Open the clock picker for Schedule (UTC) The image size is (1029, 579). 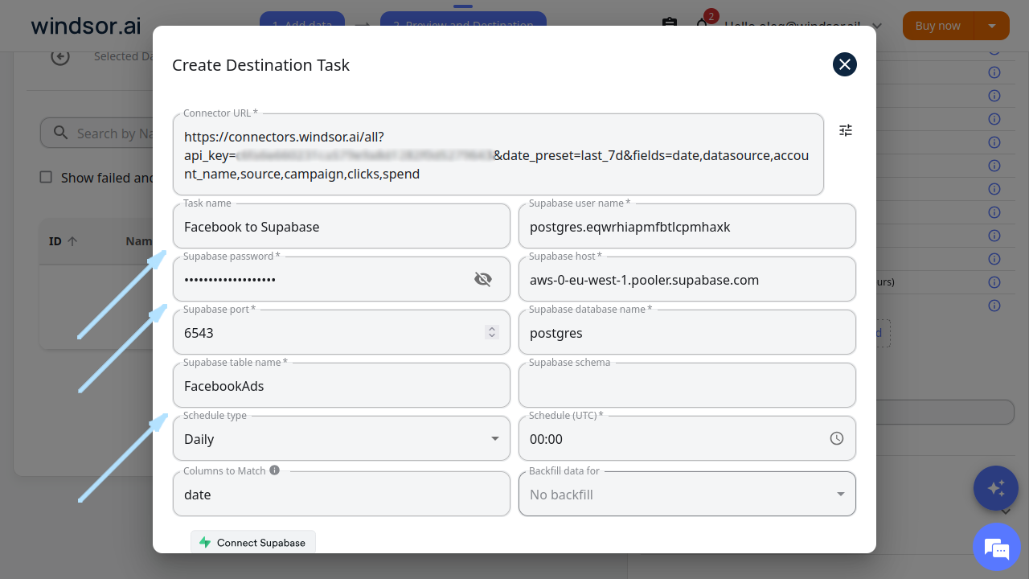tap(837, 438)
